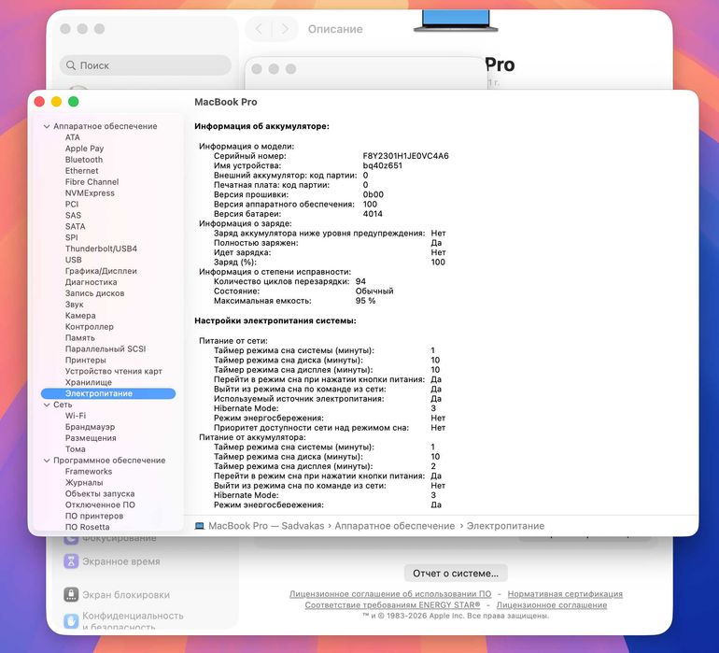Select Тома in the sidebar
The image size is (719, 653).
(x=76, y=449)
